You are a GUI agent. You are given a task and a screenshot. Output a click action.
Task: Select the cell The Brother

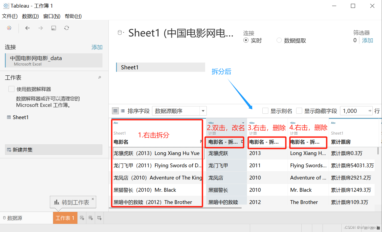308,202
